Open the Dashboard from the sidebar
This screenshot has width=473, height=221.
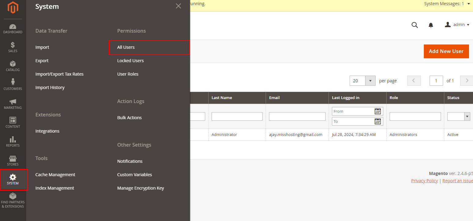[13, 28]
